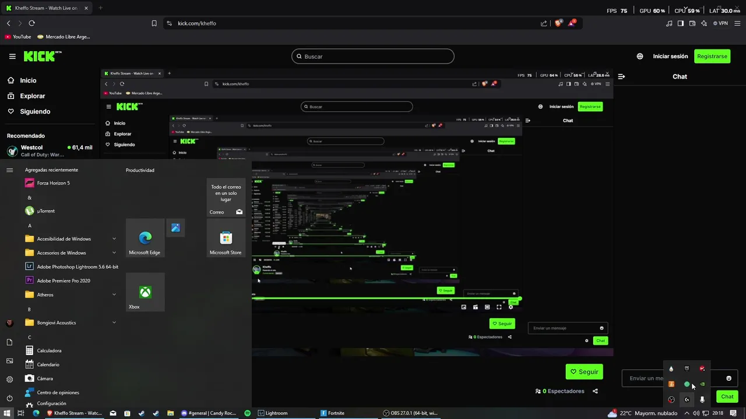Open the Mercado Libre bookmark

64,37
